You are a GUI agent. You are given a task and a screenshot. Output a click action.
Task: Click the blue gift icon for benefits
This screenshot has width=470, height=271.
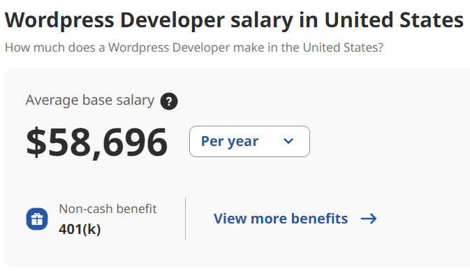[x=37, y=219]
